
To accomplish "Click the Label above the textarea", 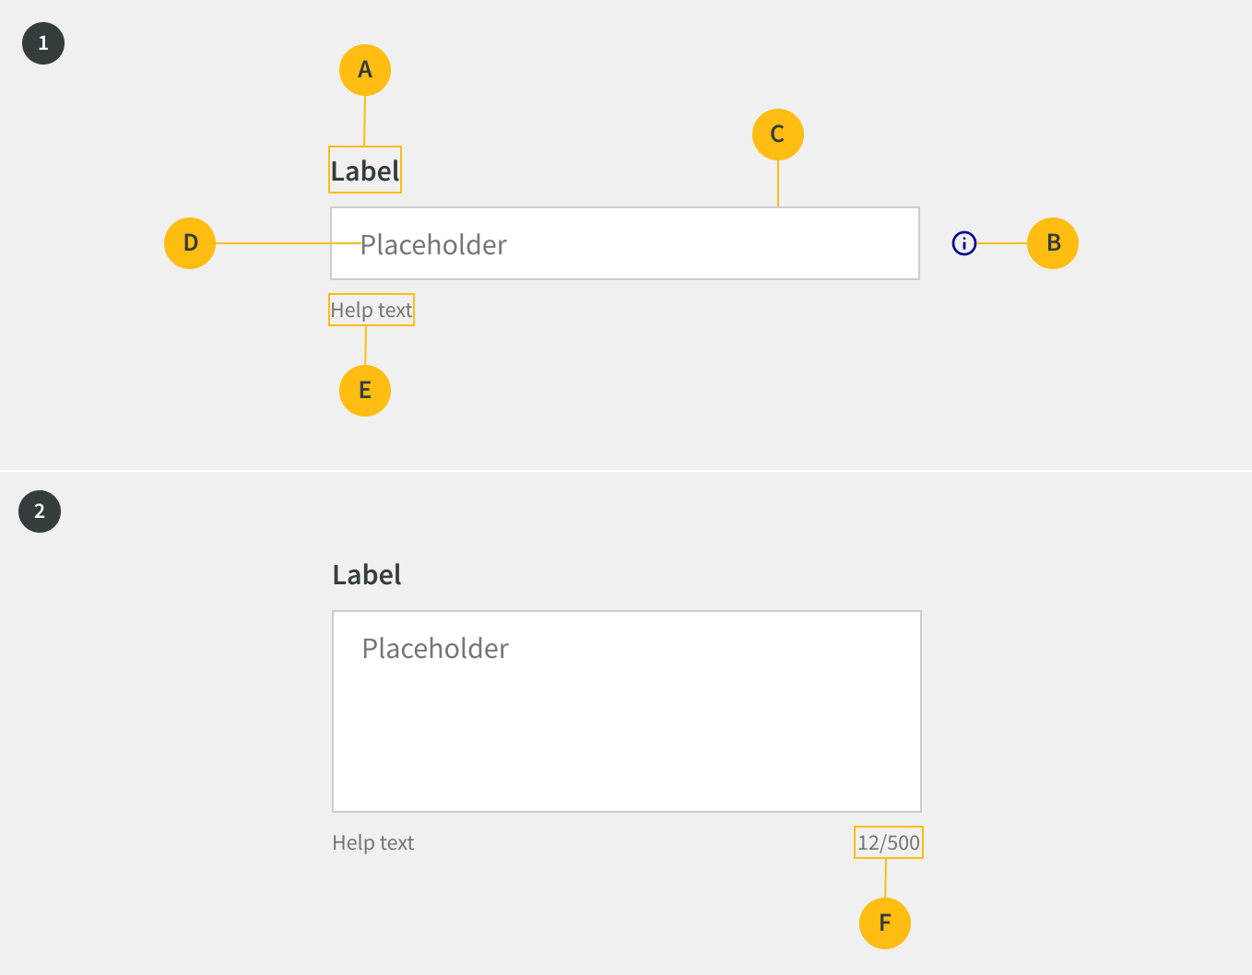I will [x=367, y=575].
